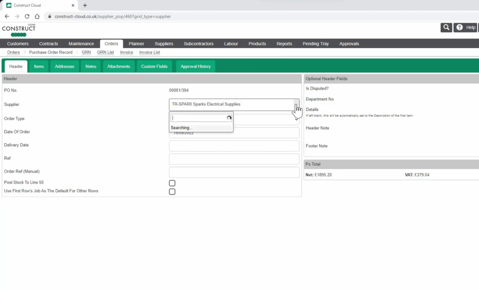This screenshot has width=479, height=290.
Task: Close the Construct Cloud browser tab
Action: click(73, 5)
